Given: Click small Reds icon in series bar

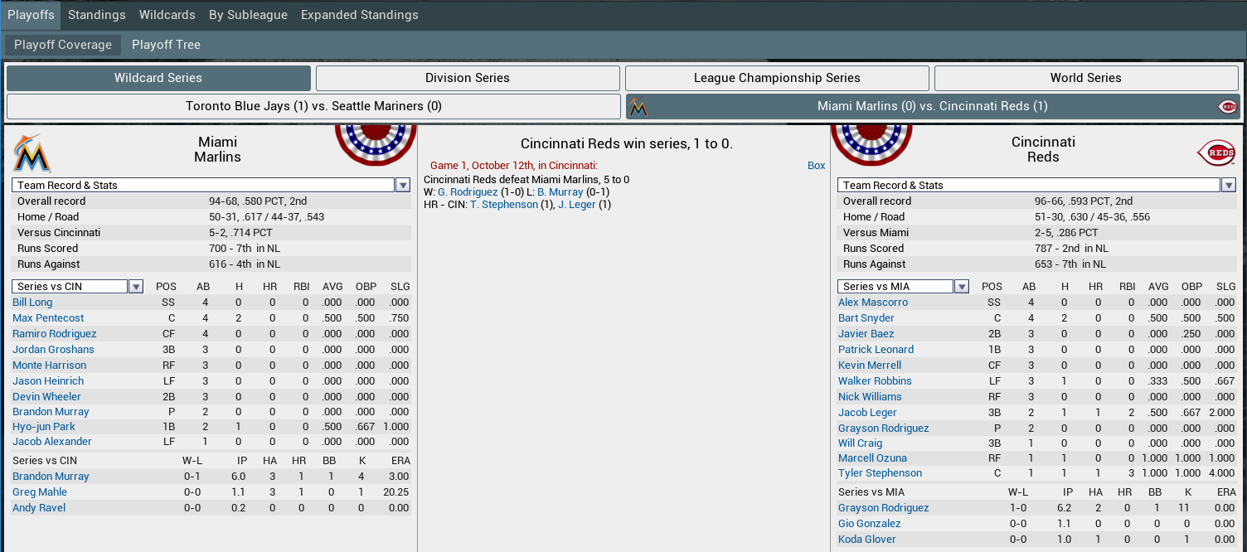Looking at the screenshot, I should coord(1227,107).
